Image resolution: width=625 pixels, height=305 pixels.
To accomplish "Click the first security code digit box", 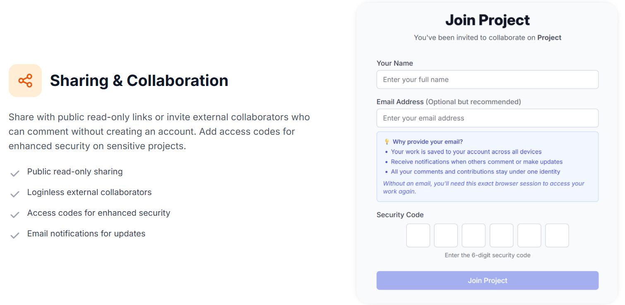I will pyautogui.click(x=418, y=235).
